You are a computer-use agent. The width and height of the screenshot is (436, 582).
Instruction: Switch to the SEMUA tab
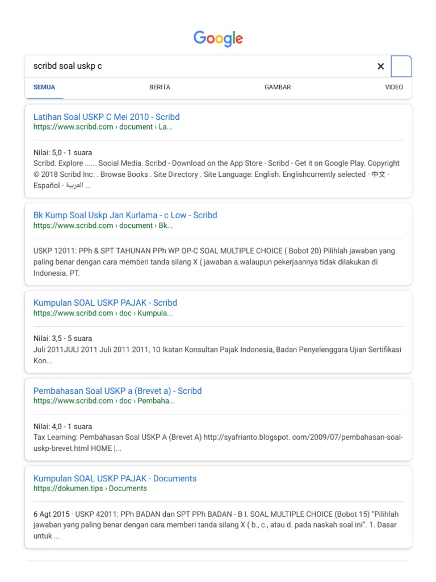pyautogui.click(x=44, y=88)
